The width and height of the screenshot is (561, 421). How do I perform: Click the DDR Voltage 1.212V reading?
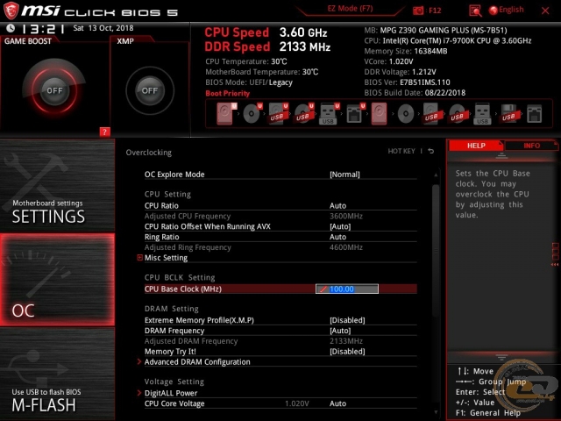(x=400, y=72)
